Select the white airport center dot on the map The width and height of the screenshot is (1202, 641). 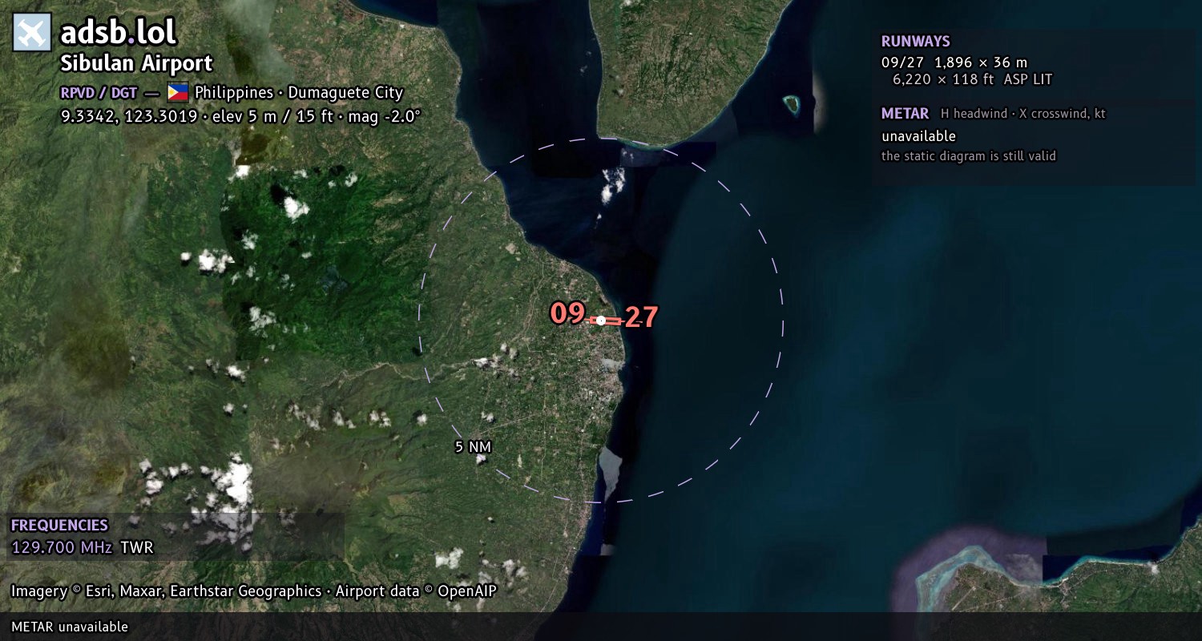click(x=601, y=320)
